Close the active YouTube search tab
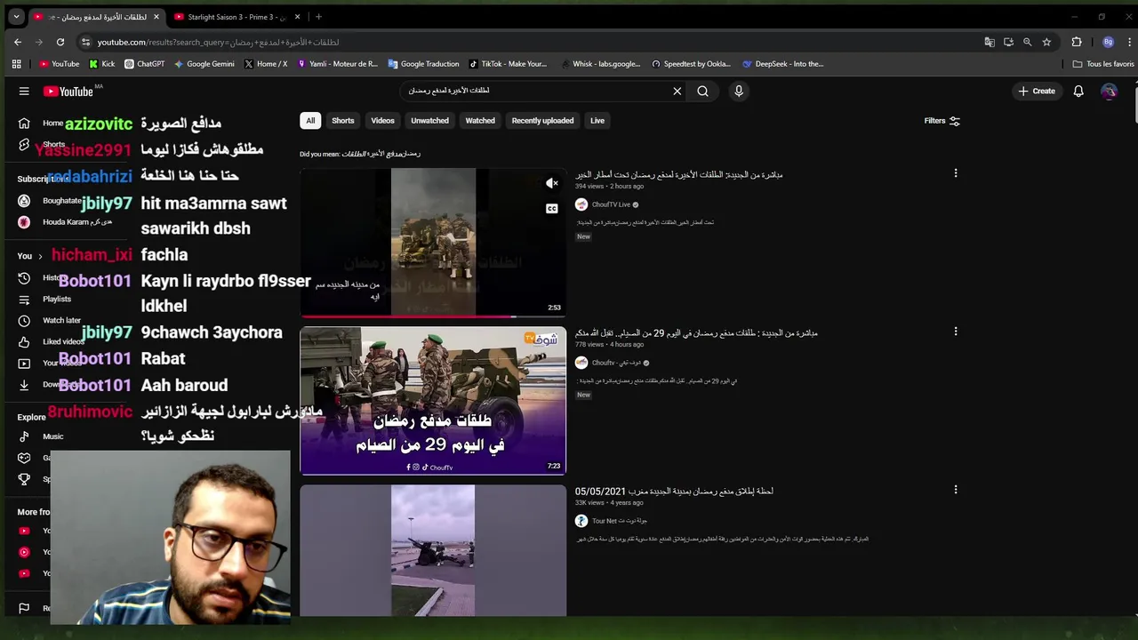 156,17
